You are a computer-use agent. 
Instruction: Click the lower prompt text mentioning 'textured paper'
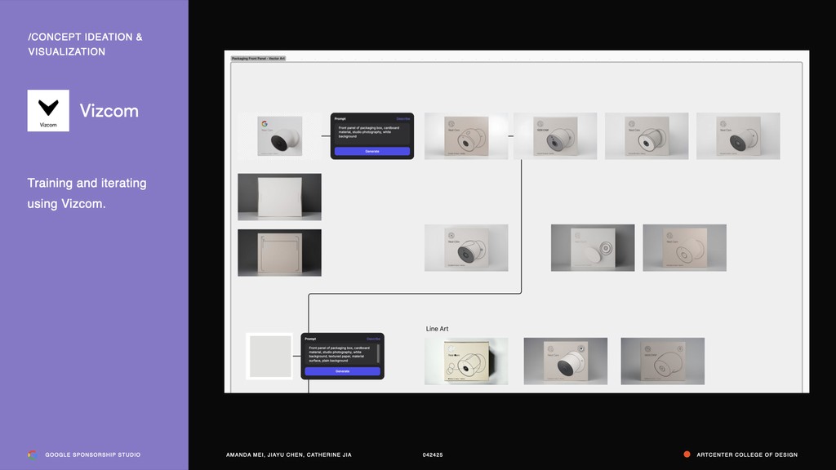coord(339,354)
